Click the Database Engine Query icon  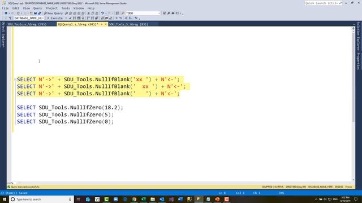[67, 13]
